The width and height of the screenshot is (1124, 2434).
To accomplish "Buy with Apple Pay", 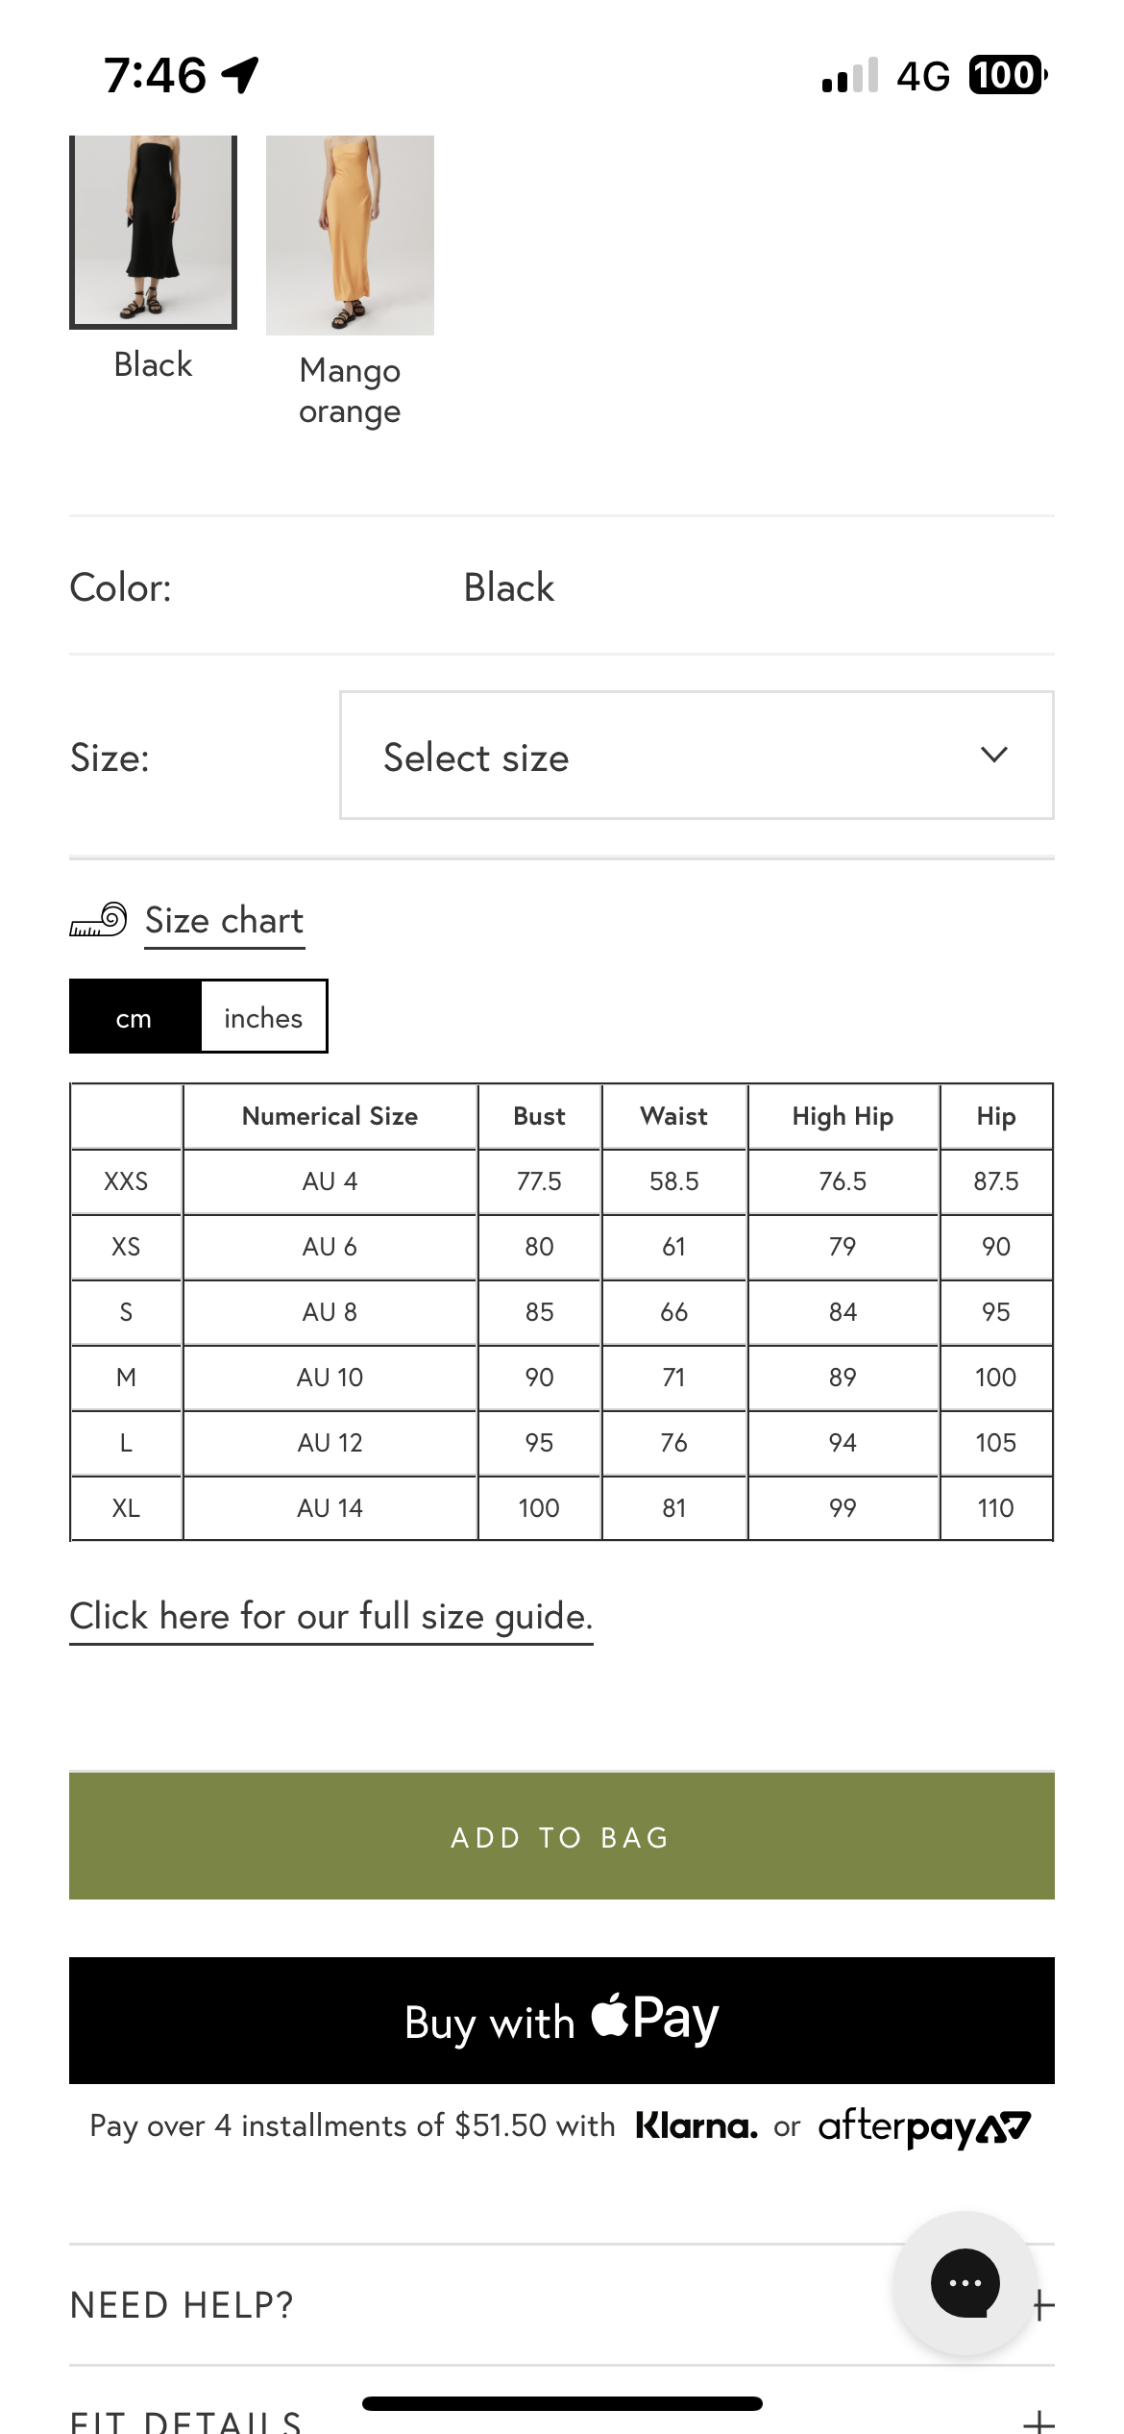I will (562, 2021).
